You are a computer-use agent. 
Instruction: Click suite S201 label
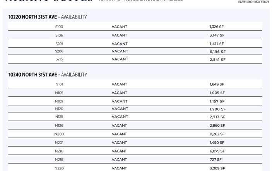coord(59,44)
